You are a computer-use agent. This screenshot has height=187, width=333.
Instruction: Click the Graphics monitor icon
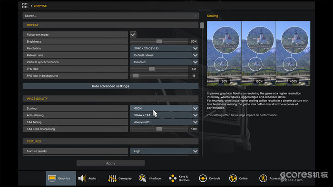click(x=52, y=178)
